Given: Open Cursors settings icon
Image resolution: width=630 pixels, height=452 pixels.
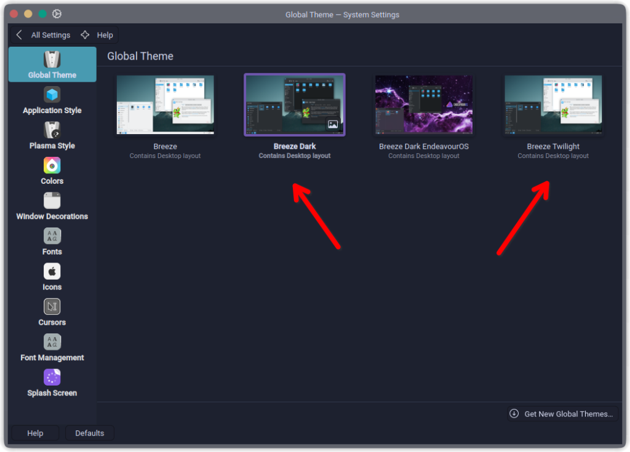Looking at the screenshot, I should tap(52, 306).
